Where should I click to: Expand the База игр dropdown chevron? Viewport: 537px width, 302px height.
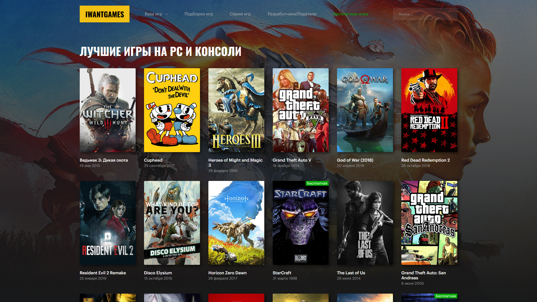click(167, 14)
